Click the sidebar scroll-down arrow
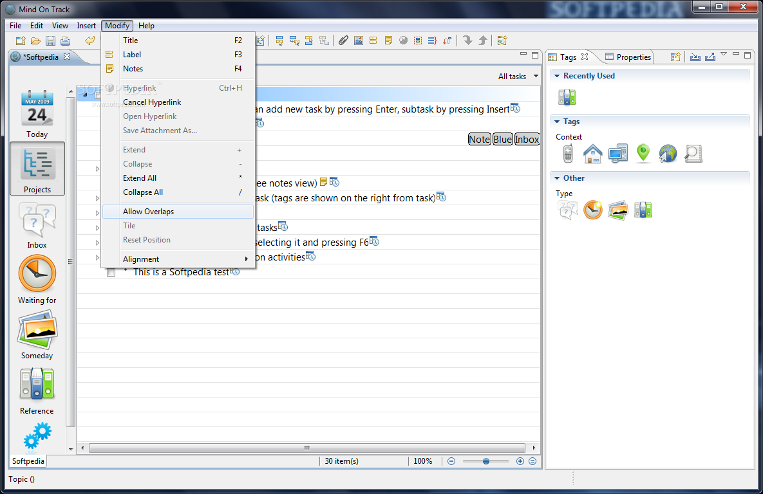763x494 pixels. (71, 449)
